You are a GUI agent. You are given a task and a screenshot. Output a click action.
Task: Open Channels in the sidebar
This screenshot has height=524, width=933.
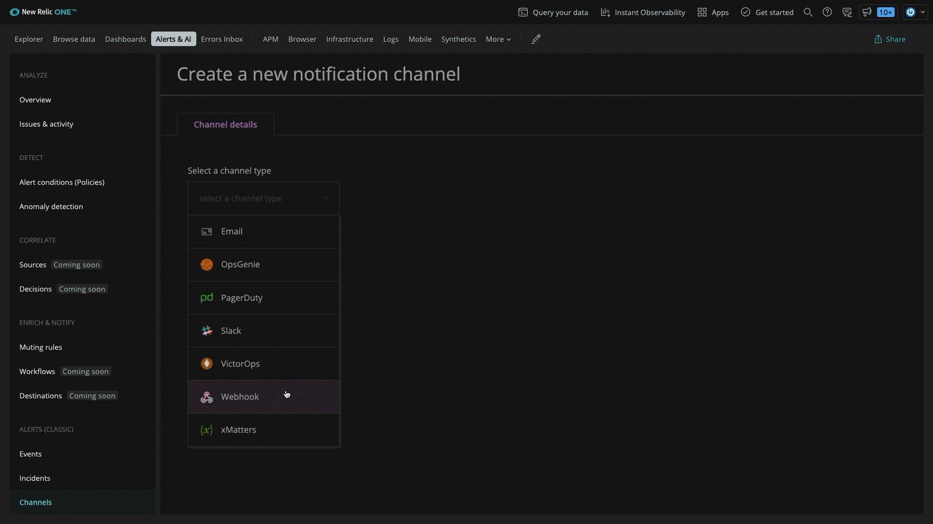pyautogui.click(x=35, y=502)
